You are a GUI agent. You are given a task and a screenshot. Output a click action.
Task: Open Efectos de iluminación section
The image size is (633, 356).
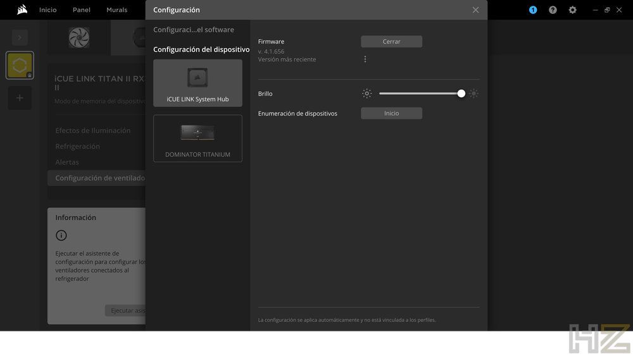[93, 130]
